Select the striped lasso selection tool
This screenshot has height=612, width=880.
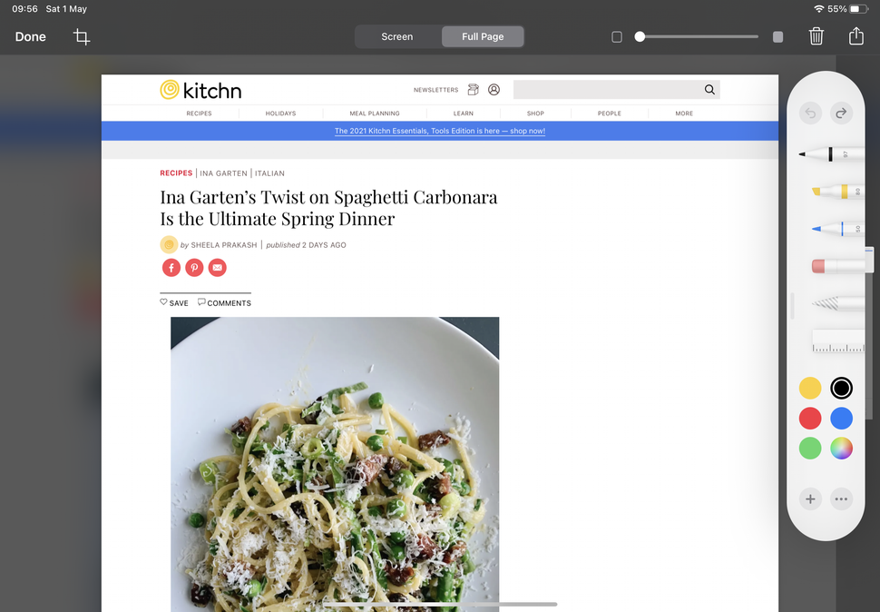tap(837, 304)
